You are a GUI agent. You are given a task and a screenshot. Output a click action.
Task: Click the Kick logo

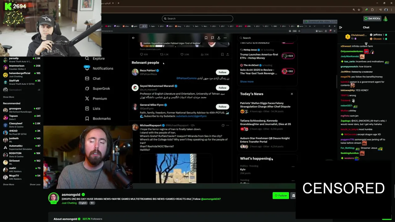click(8, 6)
